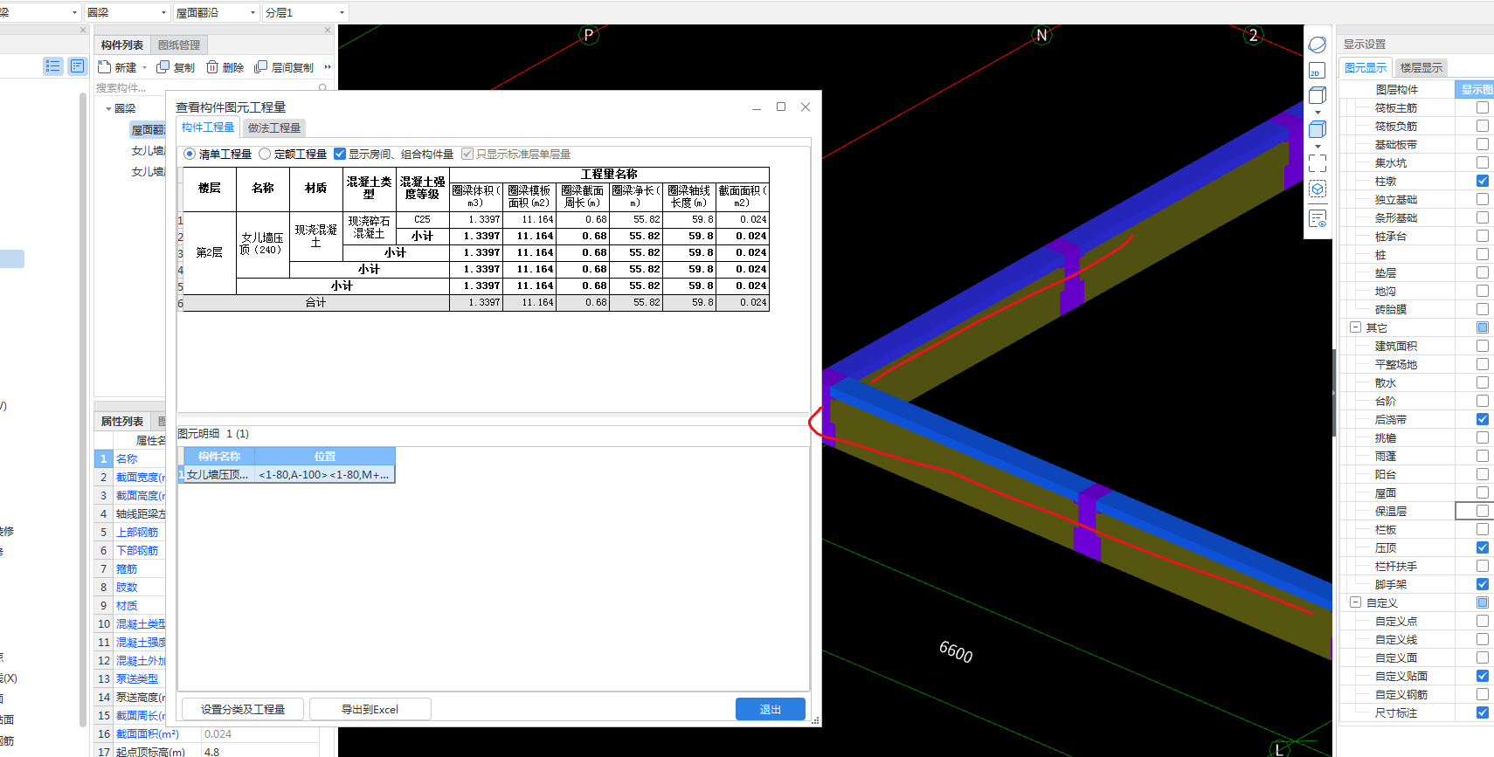Select the 定额工程量 radio button
The image size is (1494, 757).
265,154
